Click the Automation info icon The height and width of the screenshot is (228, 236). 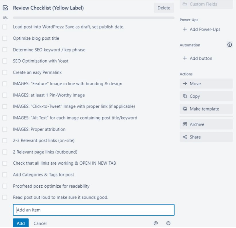229,45
